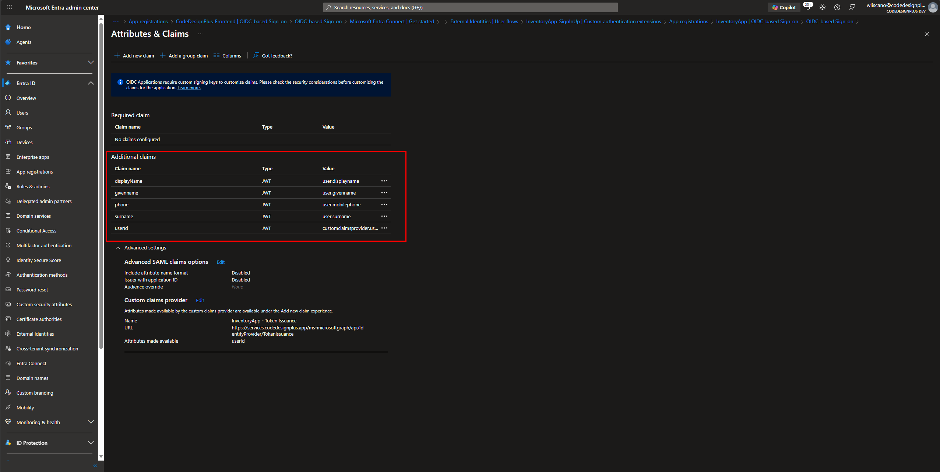This screenshot has height=472, width=940.
Task: Open more options for userId claim
Action: pyautogui.click(x=384, y=228)
